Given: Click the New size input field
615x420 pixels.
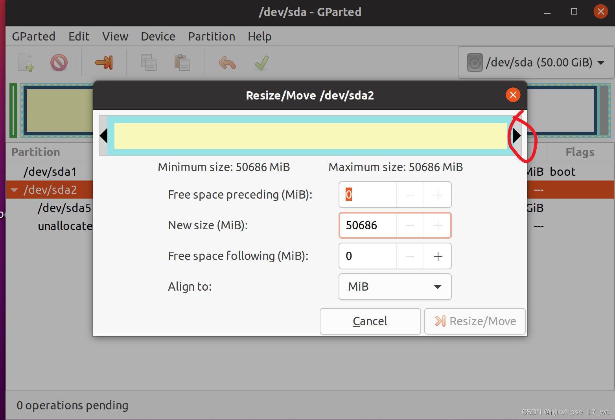Looking at the screenshot, I should pyautogui.click(x=368, y=225).
